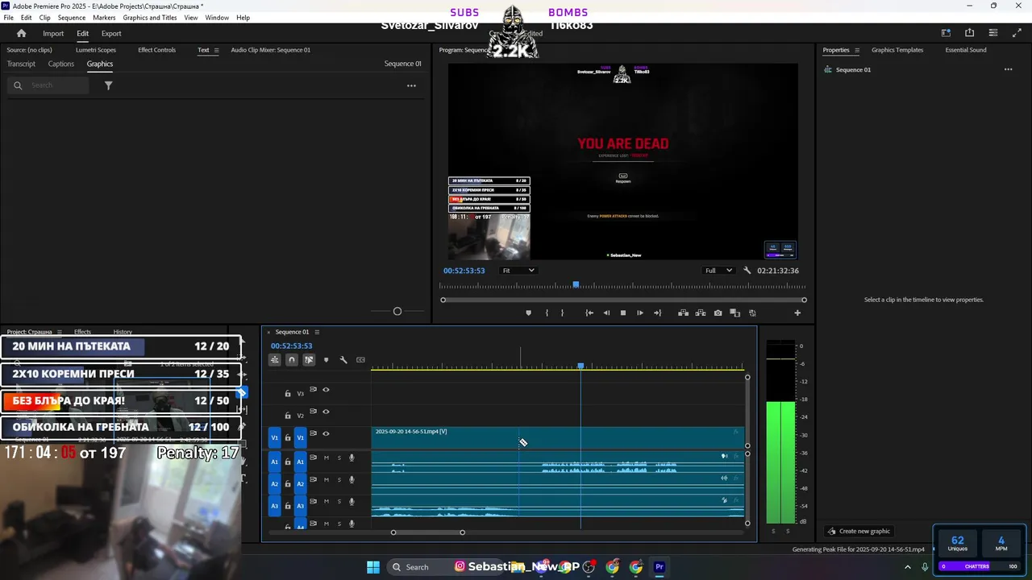Open the Progress dashboard icon in header

993,33
